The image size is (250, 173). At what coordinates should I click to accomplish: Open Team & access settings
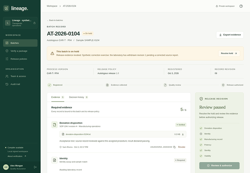click(20, 76)
